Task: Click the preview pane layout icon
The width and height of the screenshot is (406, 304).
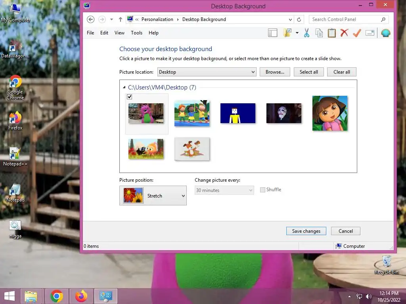Action: click(x=272, y=33)
